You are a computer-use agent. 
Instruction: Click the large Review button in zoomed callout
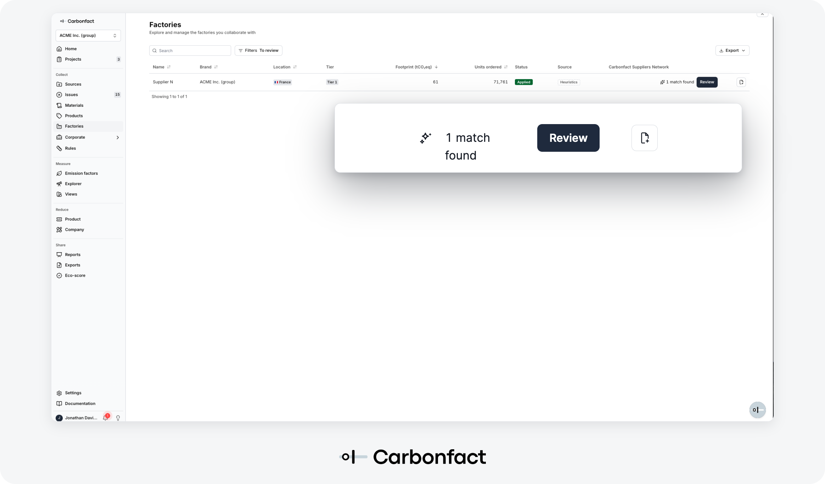[x=568, y=138]
